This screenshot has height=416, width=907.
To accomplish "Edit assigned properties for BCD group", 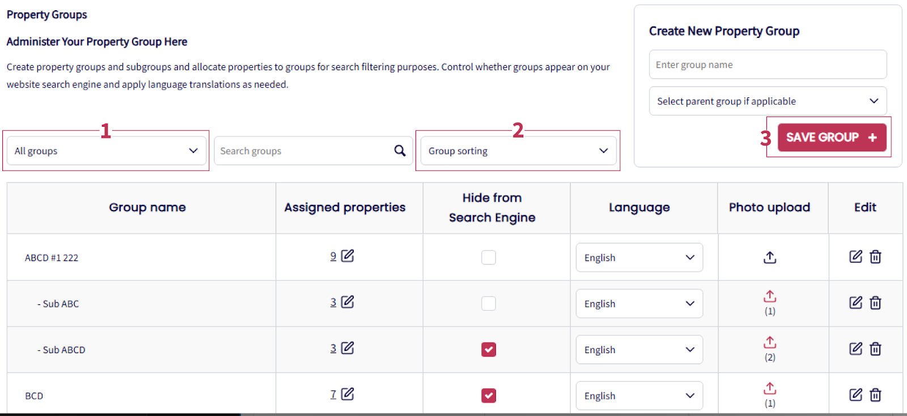I will coord(347,394).
